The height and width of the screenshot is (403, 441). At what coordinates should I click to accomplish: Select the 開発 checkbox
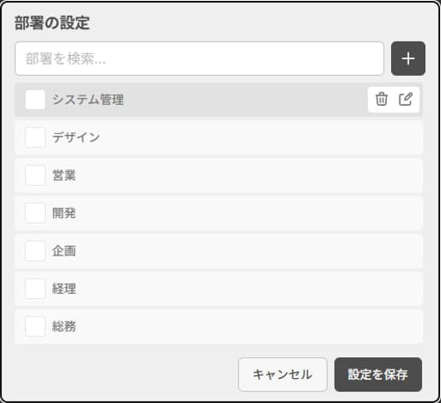pyautogui.click(x=35, y=213)
